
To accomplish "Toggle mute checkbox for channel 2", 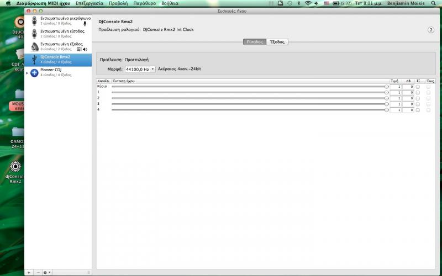I will (418, 98).
